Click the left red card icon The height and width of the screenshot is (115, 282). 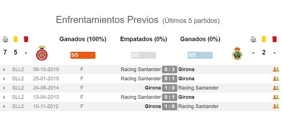click(26, 39)
